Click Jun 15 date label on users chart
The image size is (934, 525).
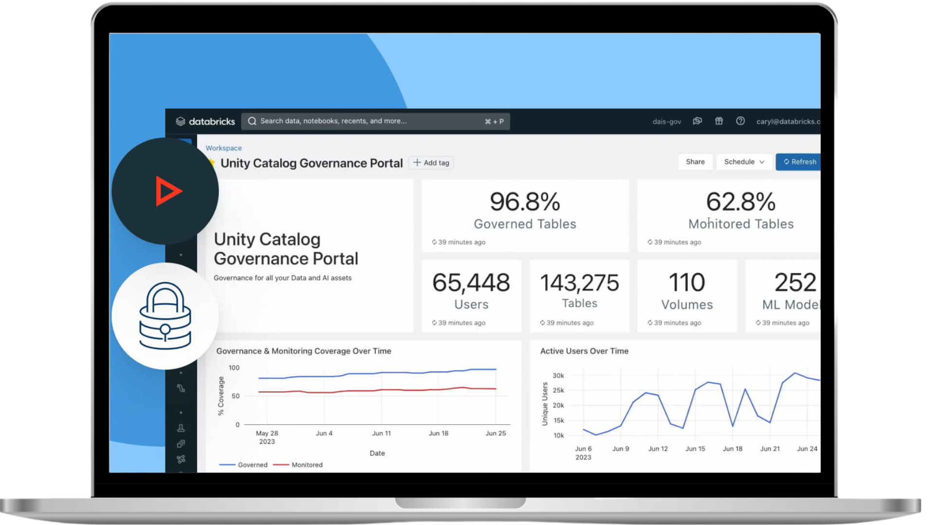point(695,449)
